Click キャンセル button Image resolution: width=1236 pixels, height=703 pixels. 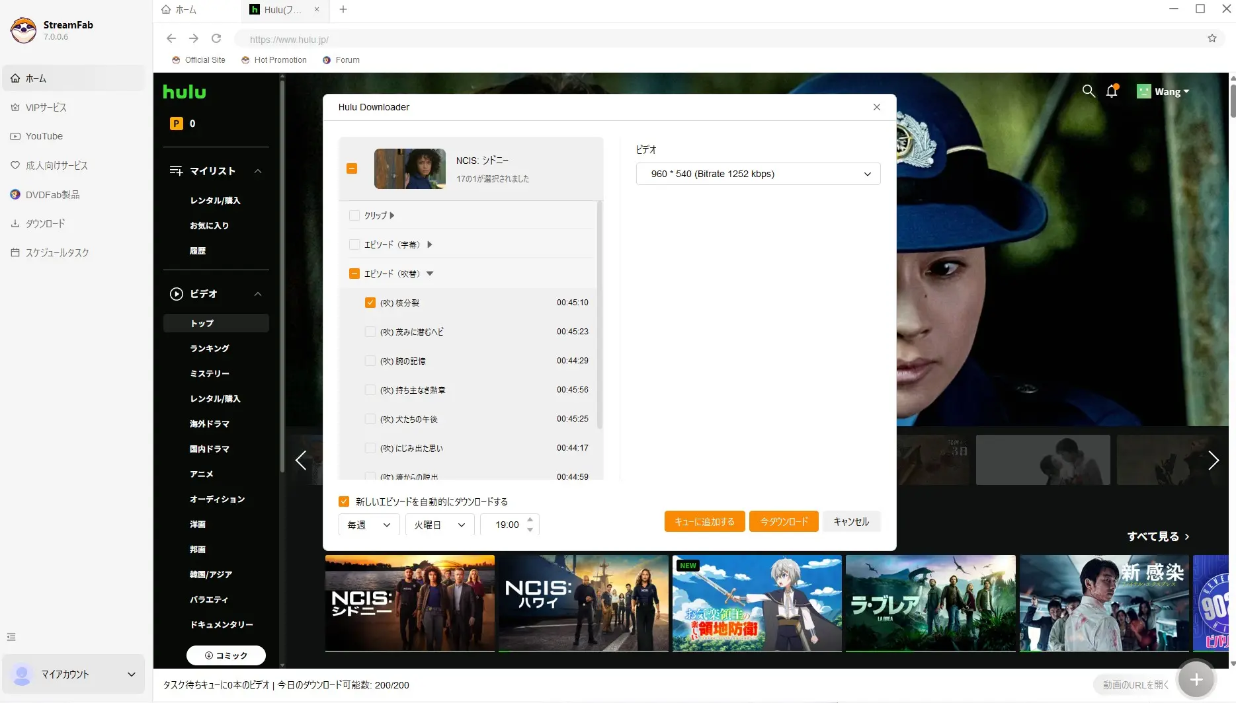(x=851, y=521)
